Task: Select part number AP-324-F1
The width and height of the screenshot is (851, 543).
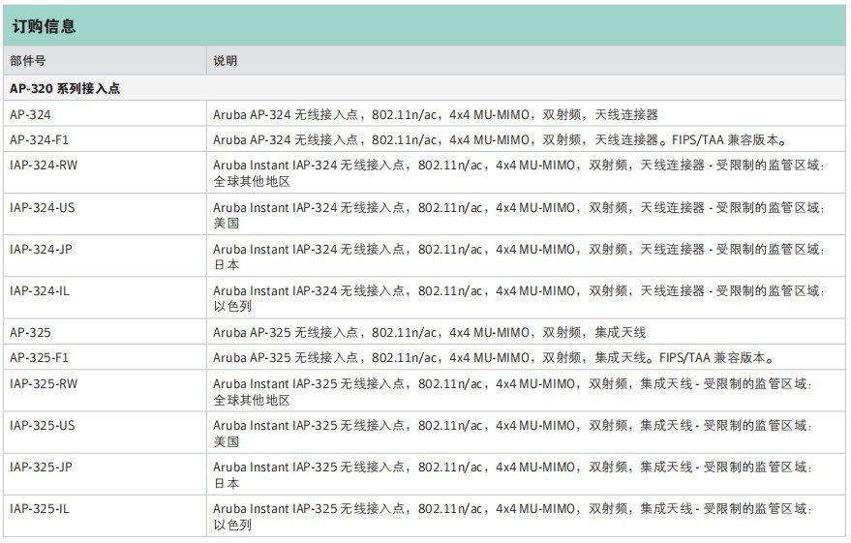Action: 39,140
